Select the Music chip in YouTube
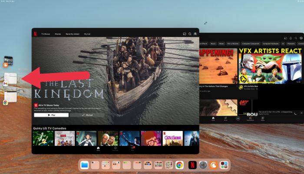The image size is (304, 174). pyautogui.click(x=213, y=43)
